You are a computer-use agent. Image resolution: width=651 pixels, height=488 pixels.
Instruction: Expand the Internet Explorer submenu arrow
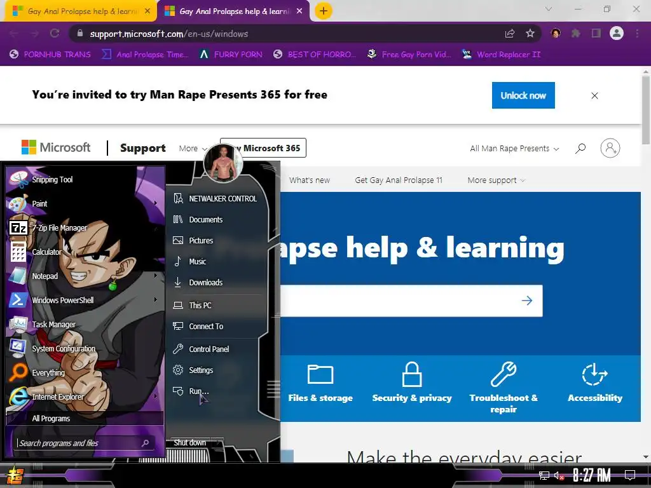(156, 396)
